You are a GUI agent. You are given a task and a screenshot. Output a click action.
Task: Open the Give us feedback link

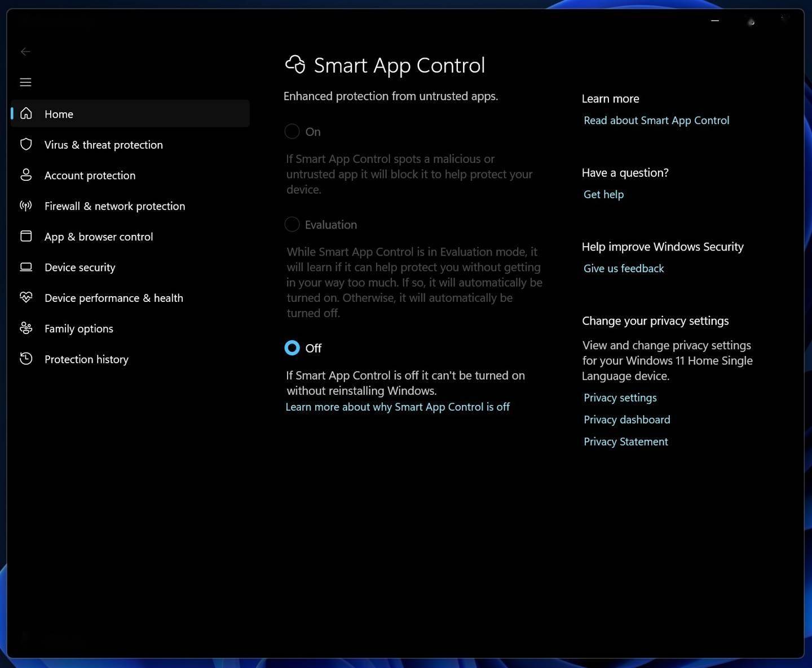(x=624, y=269)
